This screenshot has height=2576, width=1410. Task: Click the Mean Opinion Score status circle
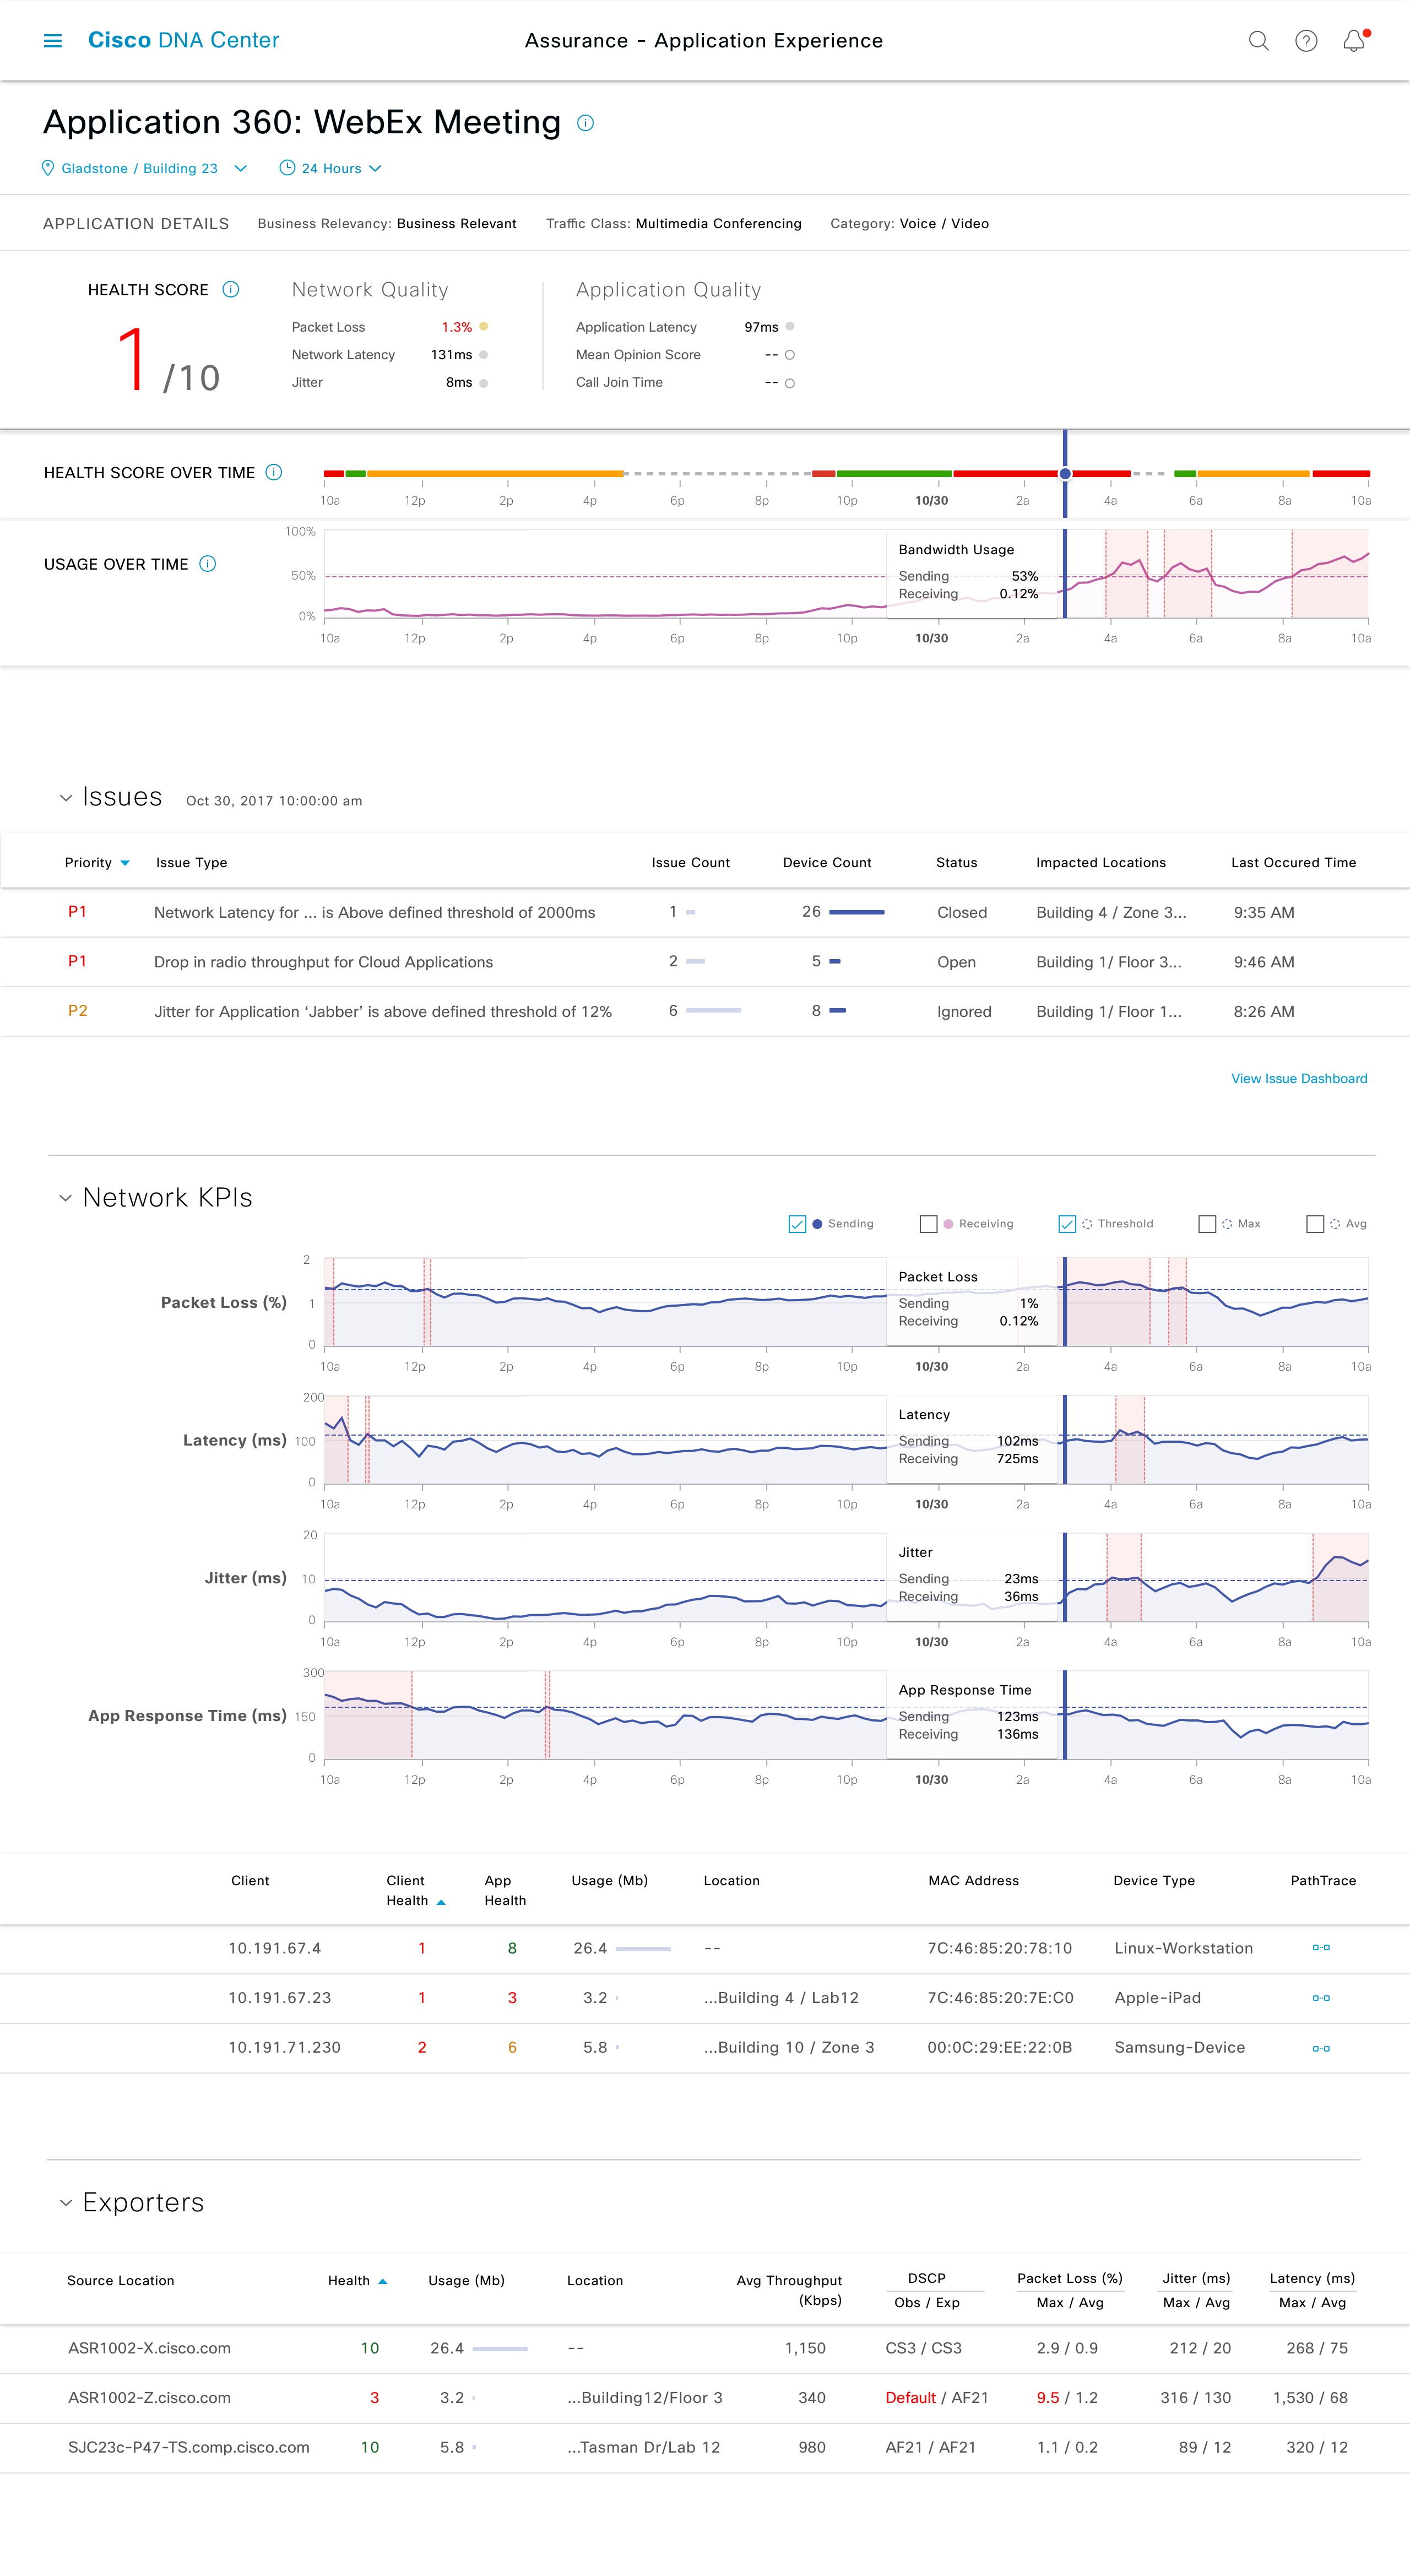790,355
